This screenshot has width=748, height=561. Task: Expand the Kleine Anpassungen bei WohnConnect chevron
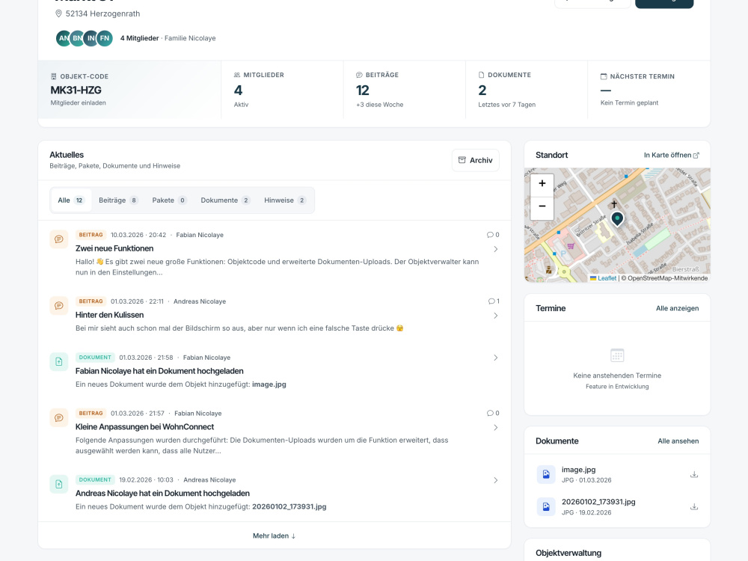coord(496,427)
